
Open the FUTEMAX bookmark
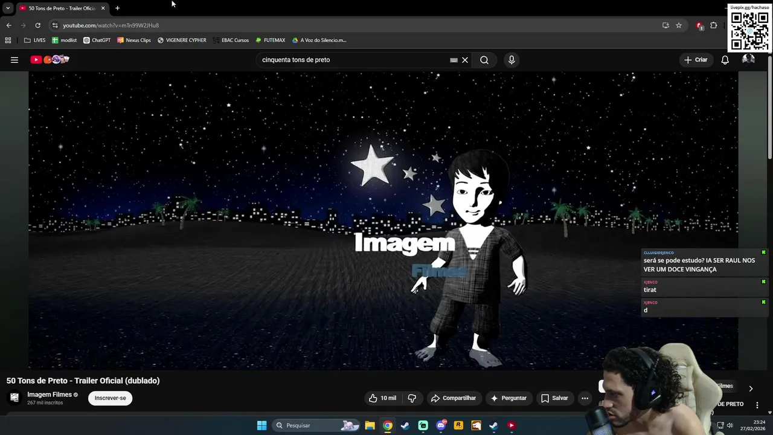pos(270,40)
